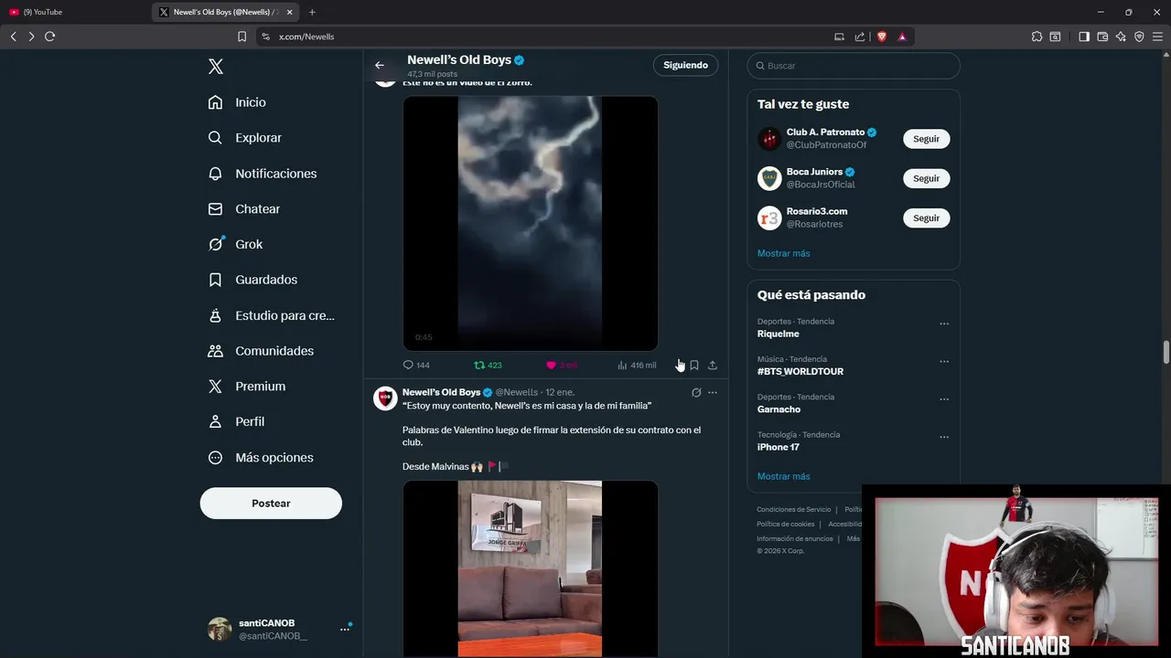Open Información de anuncios link
This screenshot has width=1171, height=658.
point(795,538)
